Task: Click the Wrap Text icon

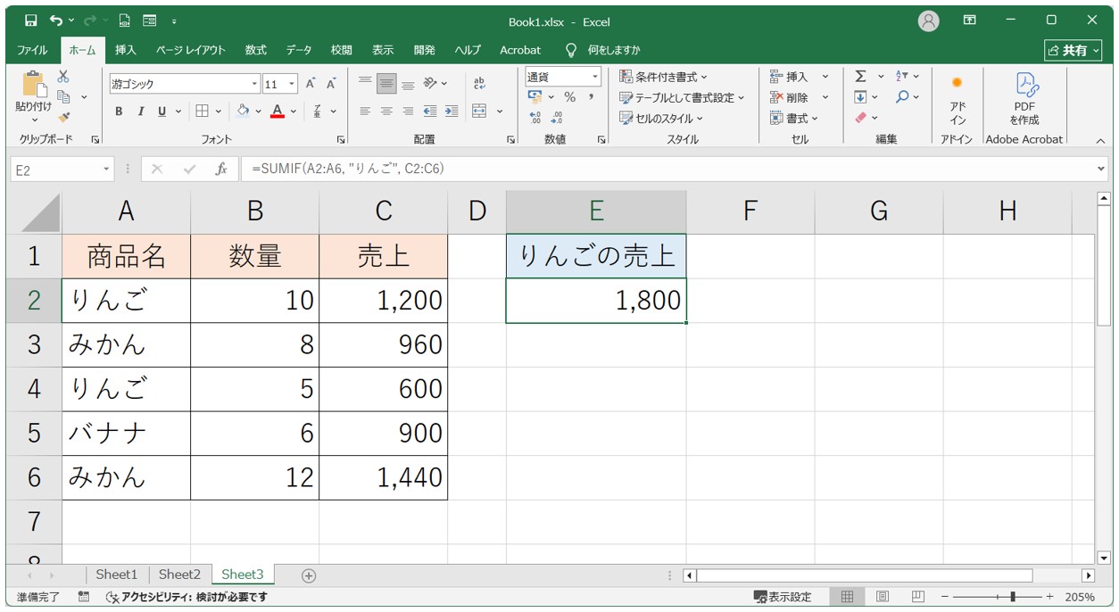Action: pyautogui.click(x=479, y=84)
